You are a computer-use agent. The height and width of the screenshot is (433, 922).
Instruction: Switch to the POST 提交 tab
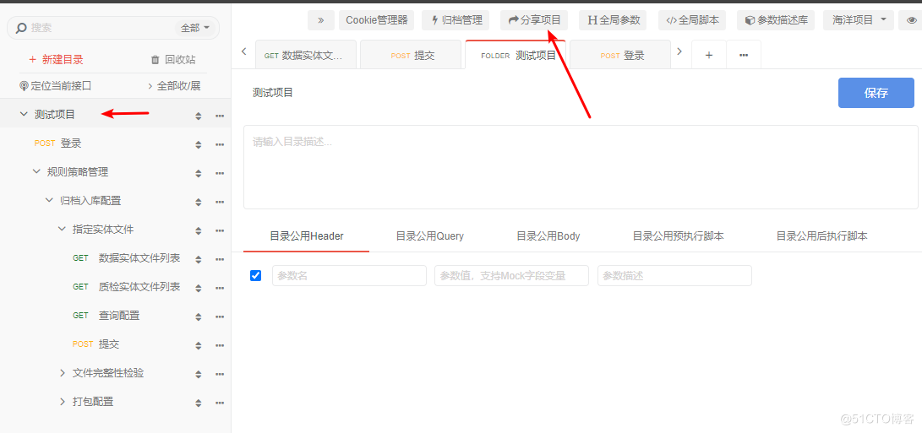[411, 55]
